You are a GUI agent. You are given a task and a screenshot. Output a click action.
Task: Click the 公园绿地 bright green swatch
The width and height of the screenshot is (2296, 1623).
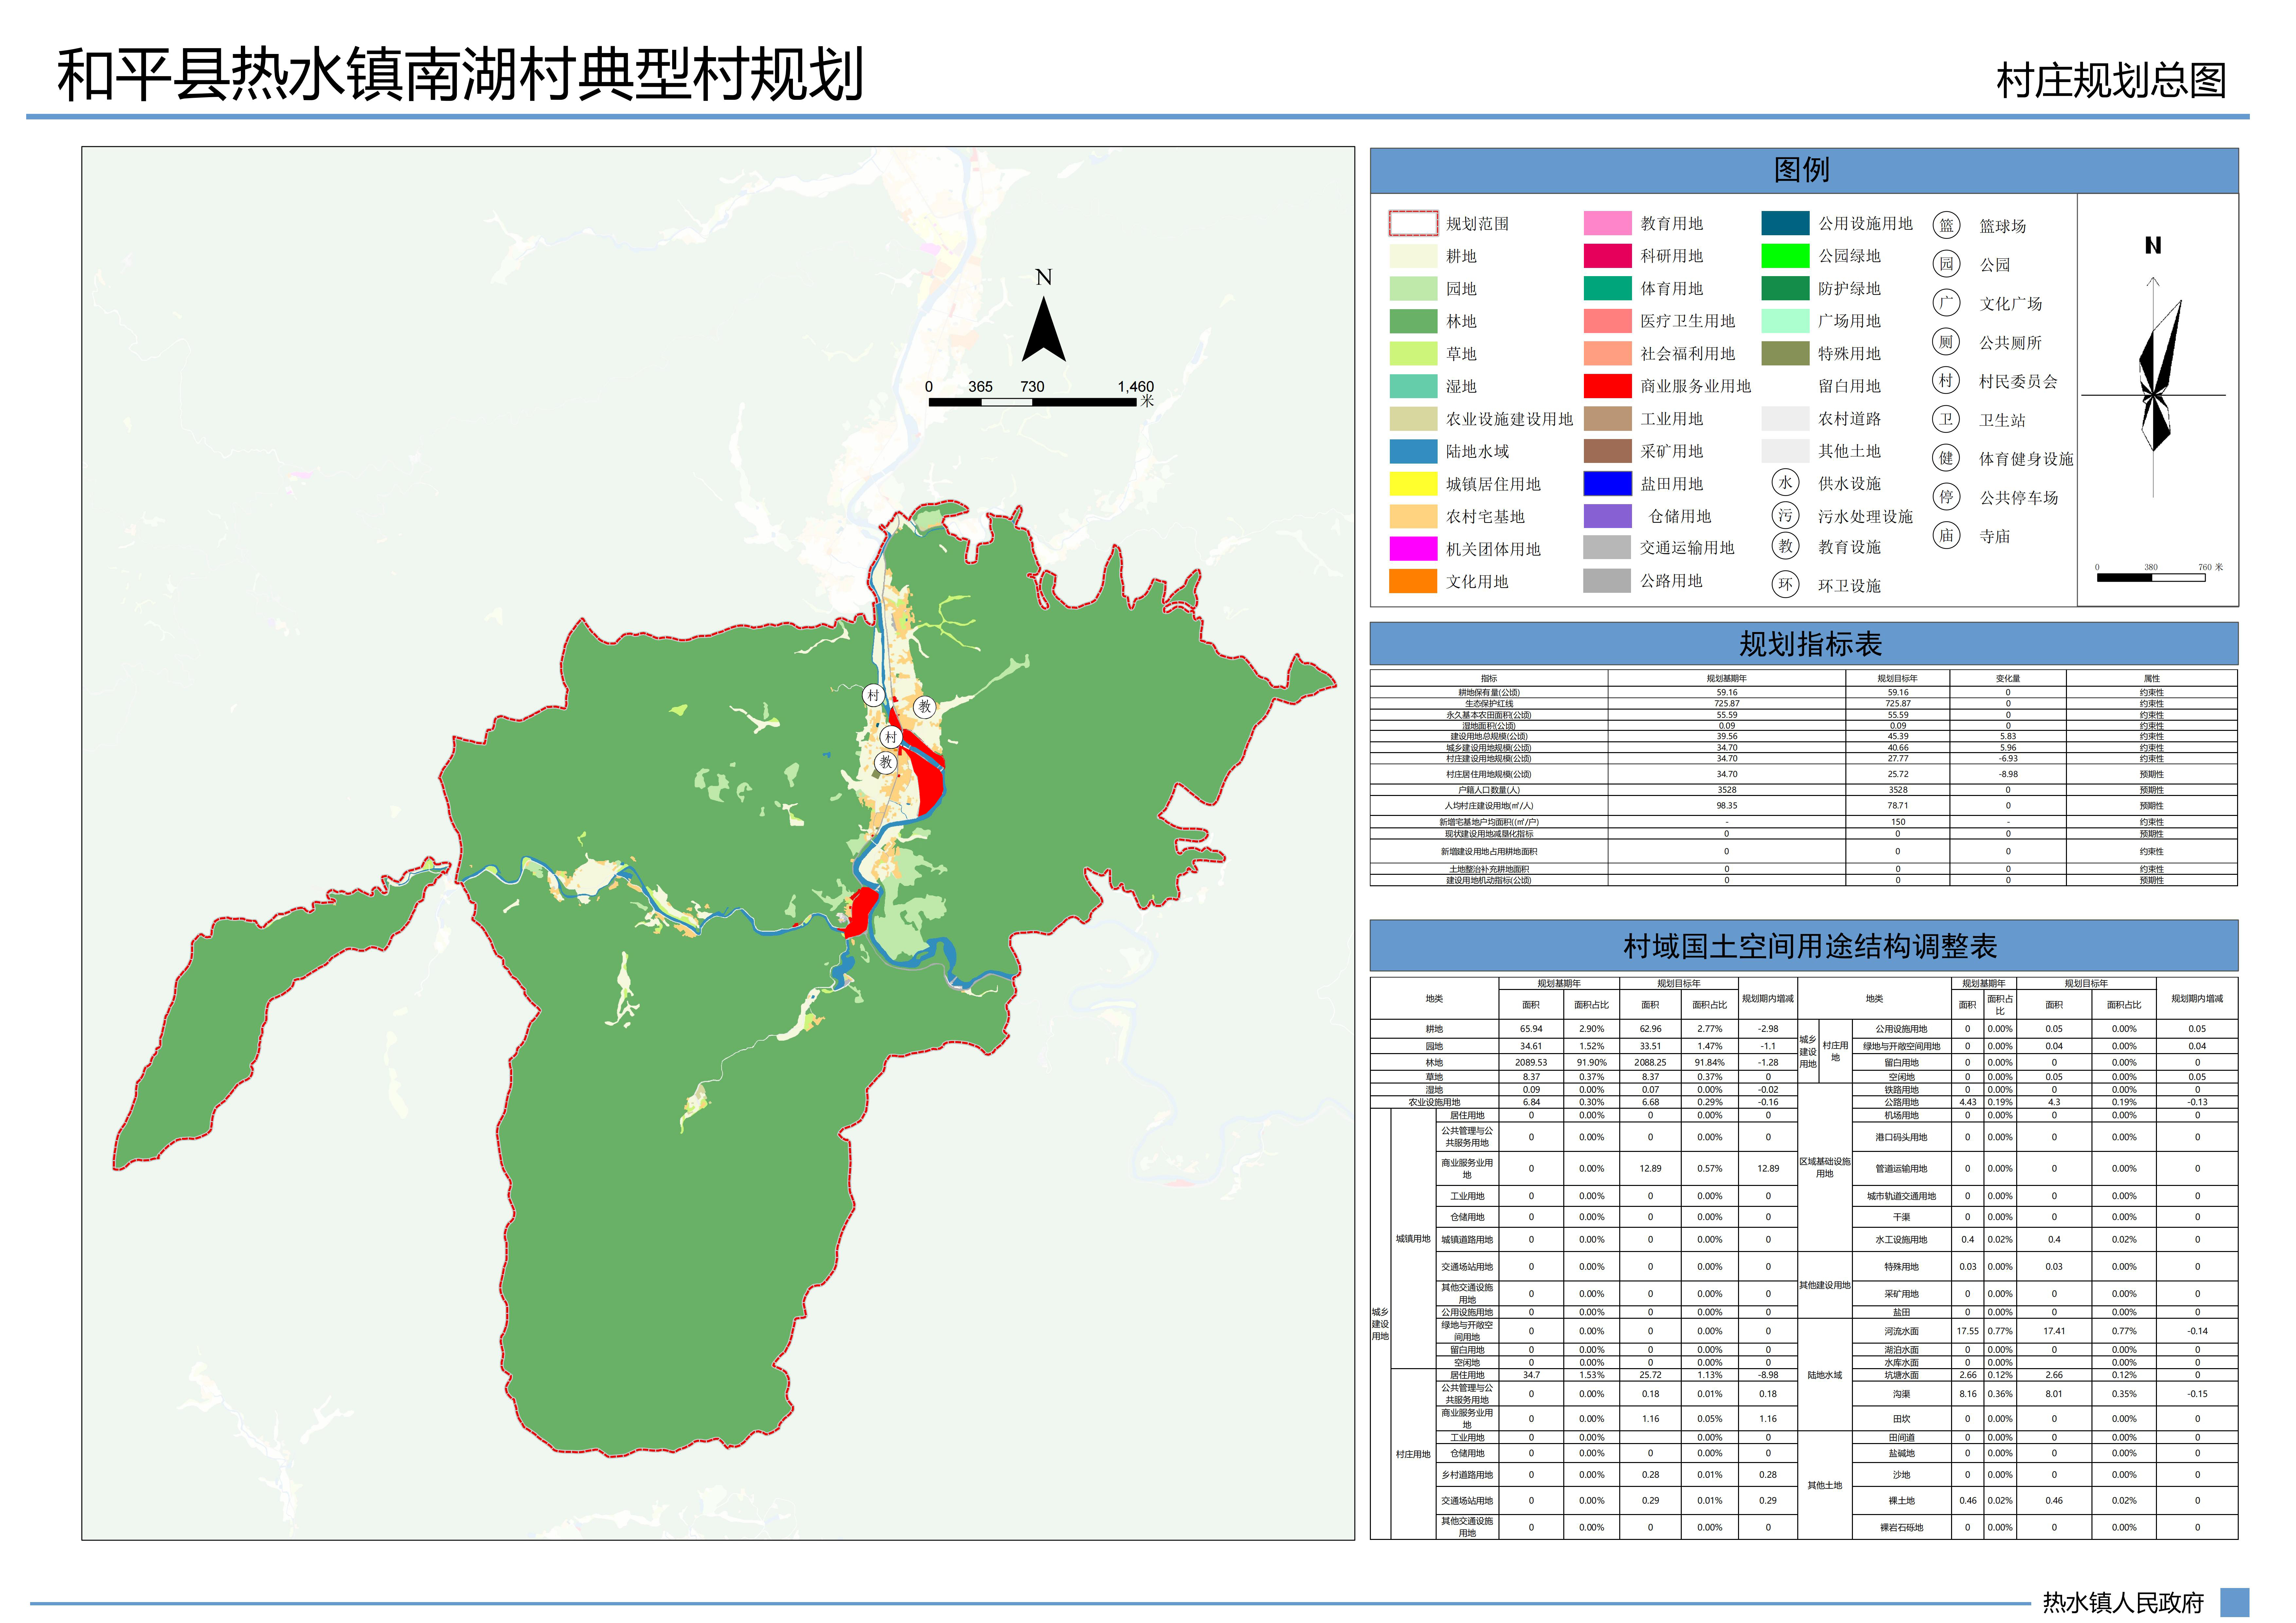tap(1785, 256)
